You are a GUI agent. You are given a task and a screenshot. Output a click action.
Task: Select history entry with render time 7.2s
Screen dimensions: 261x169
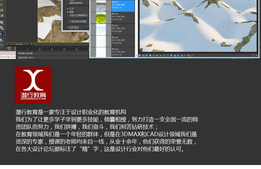tap(112, 6)
